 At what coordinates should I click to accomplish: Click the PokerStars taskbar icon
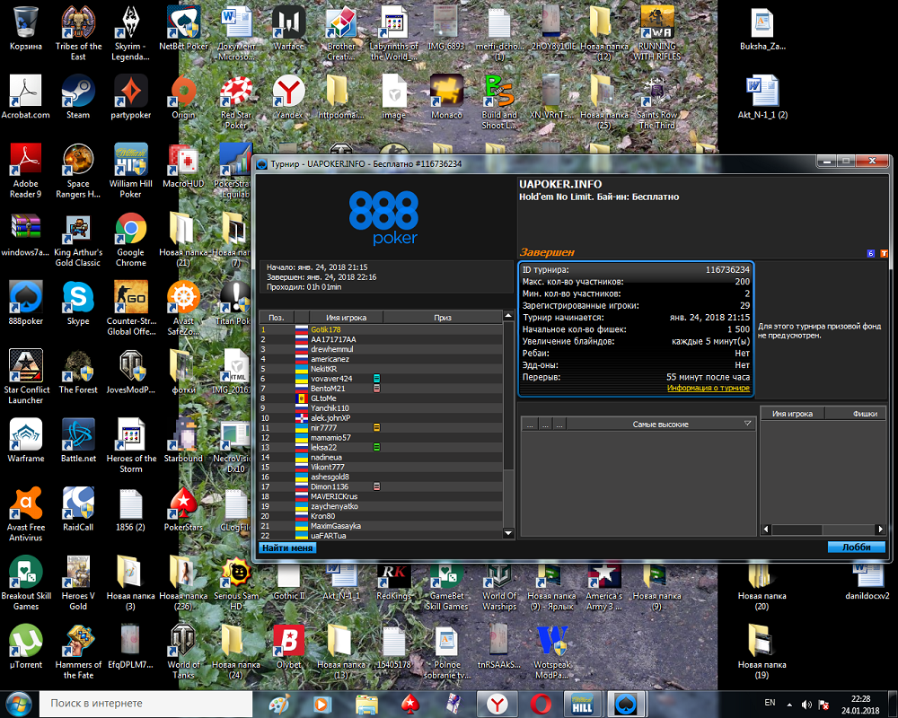pos(410,705)
